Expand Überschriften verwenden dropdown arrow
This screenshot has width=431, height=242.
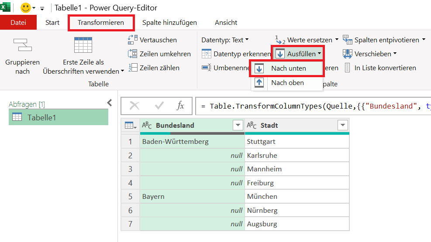coord(122,72)
